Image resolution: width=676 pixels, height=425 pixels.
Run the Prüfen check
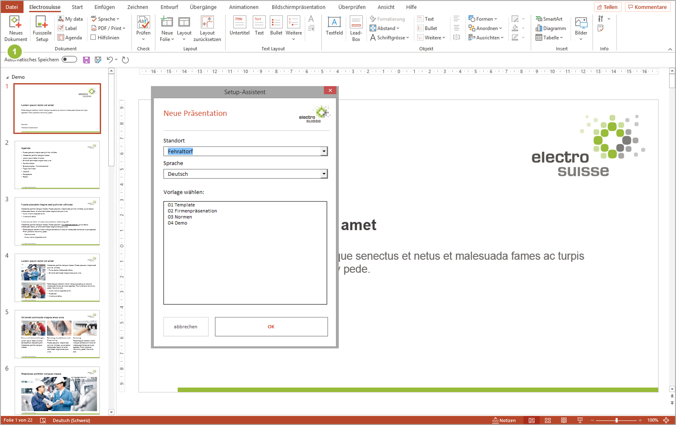click(x=143, y=28)
